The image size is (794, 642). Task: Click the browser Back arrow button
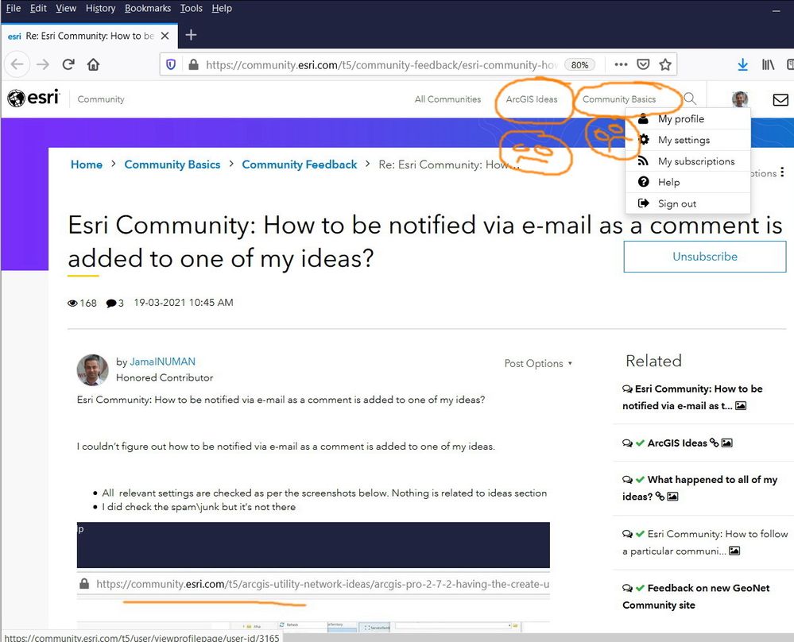pos(17,65)
